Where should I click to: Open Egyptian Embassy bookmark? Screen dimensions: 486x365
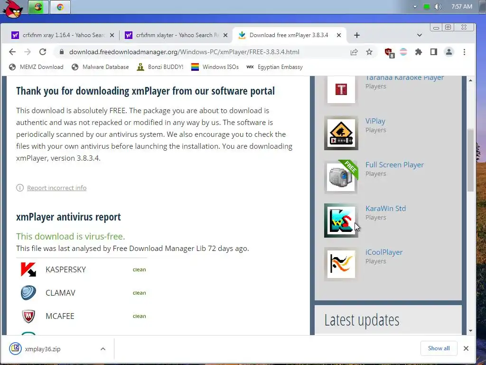275,67
